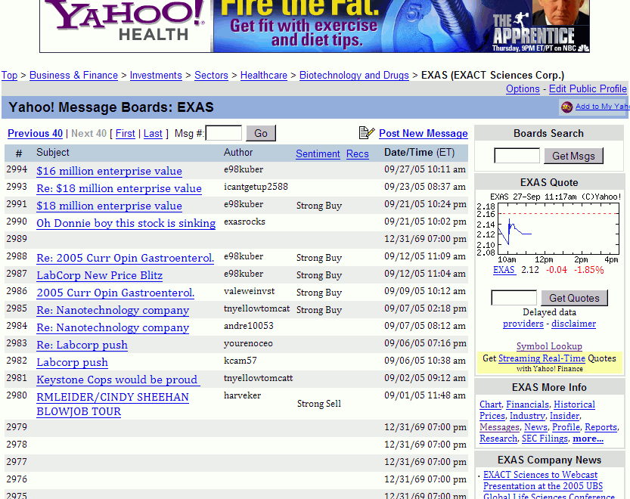
Task: Open message 2986 2005 Curr Opin Gastroenterol.
Action: tap(115, 293)
